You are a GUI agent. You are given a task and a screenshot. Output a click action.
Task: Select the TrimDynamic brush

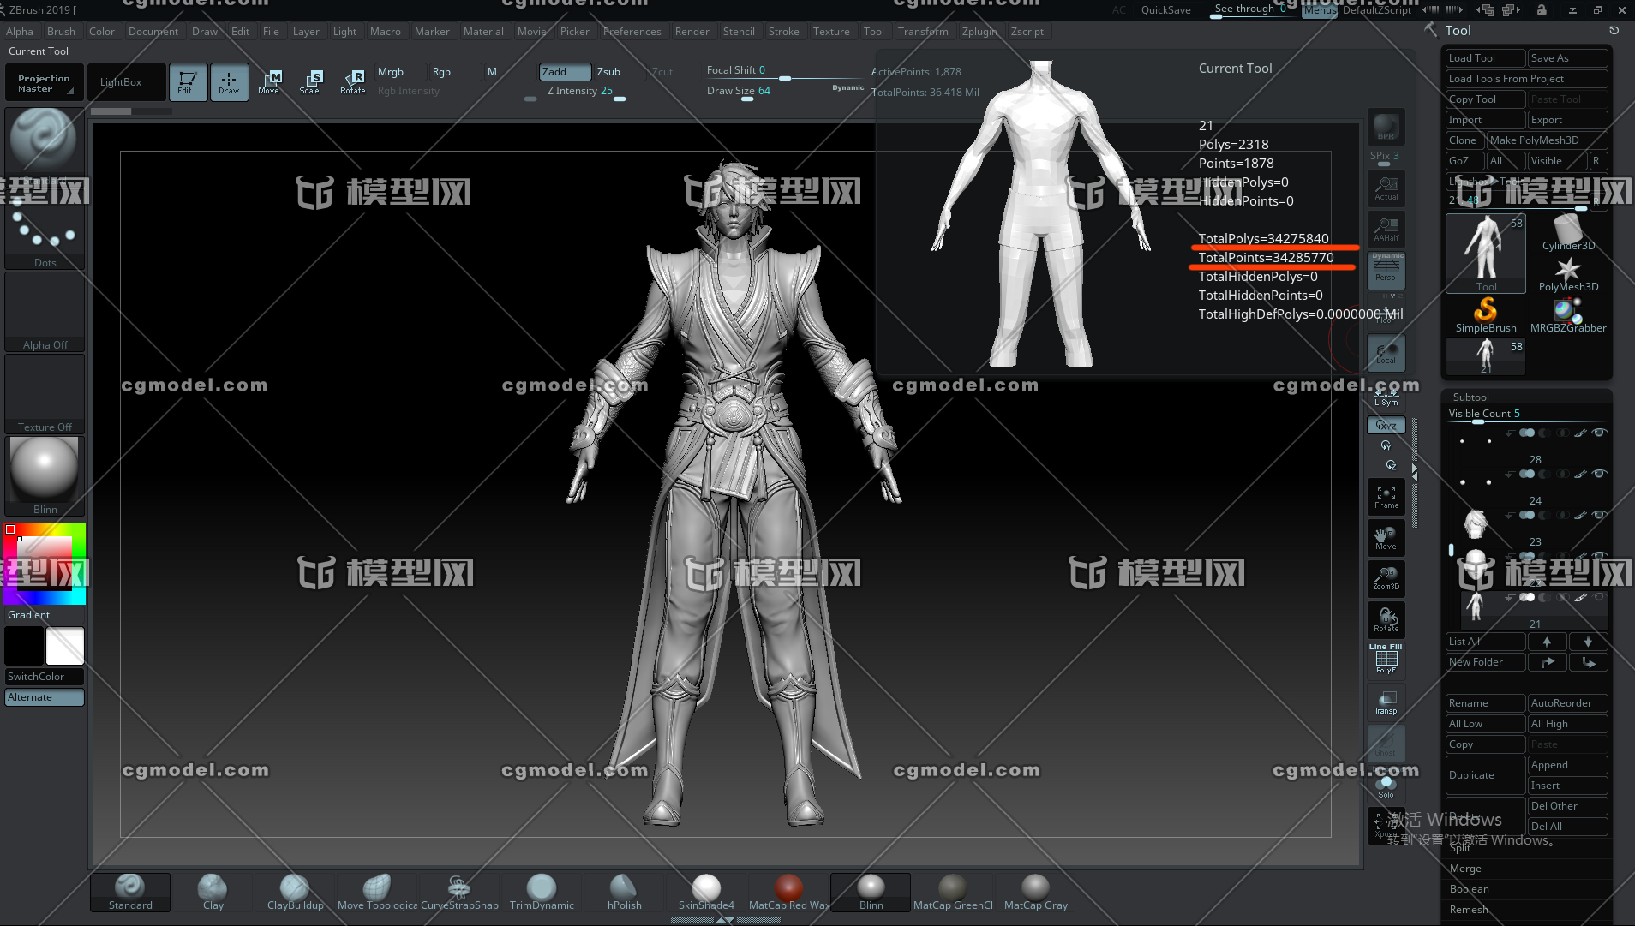click(542, 893)
